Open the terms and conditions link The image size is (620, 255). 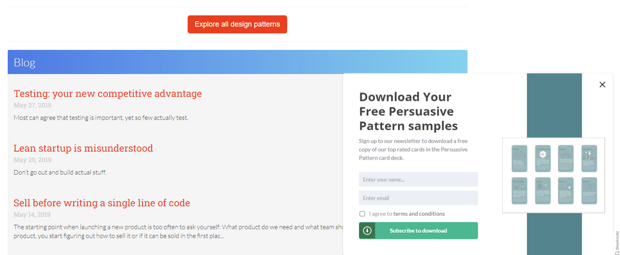click(x=419, y=214)
